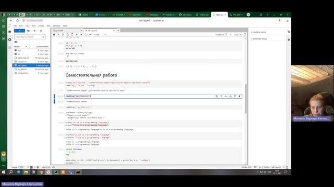Click the blue New Launcher button
The height and width of the screenshot is (187, 334).
coord(19,31)
